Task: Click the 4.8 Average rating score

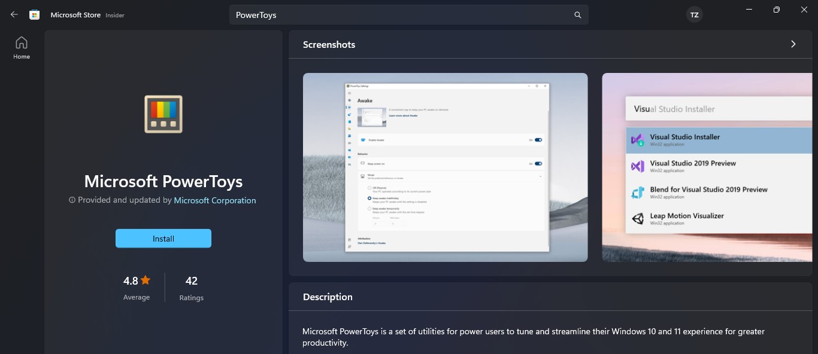Action: click(x=130, y=279)
